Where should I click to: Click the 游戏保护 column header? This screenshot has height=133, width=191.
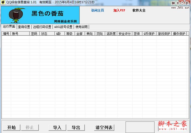coord(164,34)
